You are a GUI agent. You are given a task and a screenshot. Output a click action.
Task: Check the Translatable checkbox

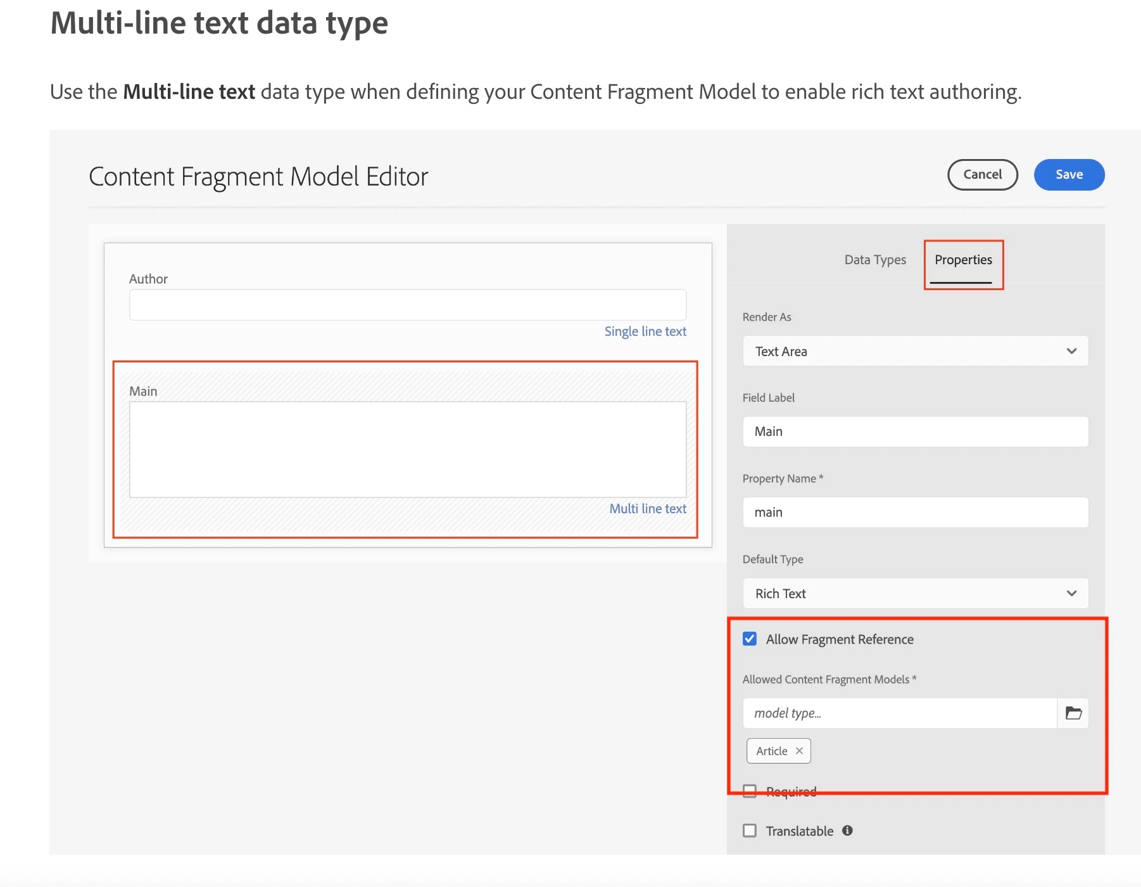(750, 831)
